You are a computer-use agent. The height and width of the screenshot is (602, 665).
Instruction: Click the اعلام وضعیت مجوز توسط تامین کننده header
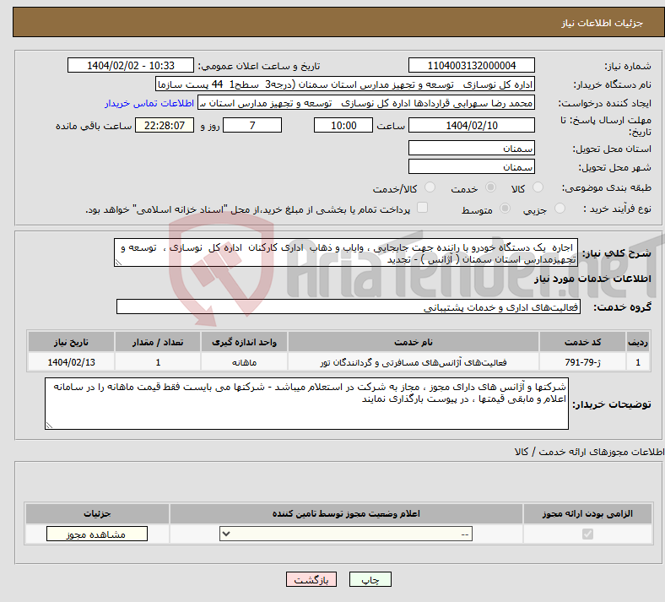pos(346,513)
